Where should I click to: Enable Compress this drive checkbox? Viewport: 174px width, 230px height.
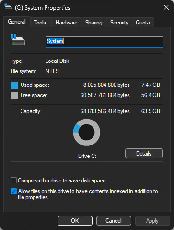[x=13, y=181]
